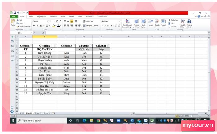The image size is (217, 134).
Task: Switch to the Insert ribbon tab
Action: pos(31,16)
